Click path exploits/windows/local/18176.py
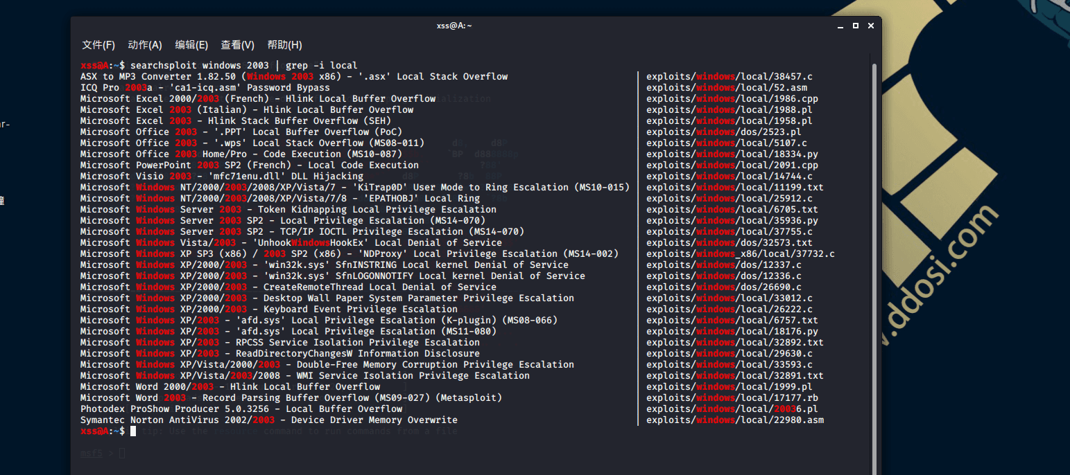Image resolution: width=1070 pixels, height=475 pixels. pos(732,332)
